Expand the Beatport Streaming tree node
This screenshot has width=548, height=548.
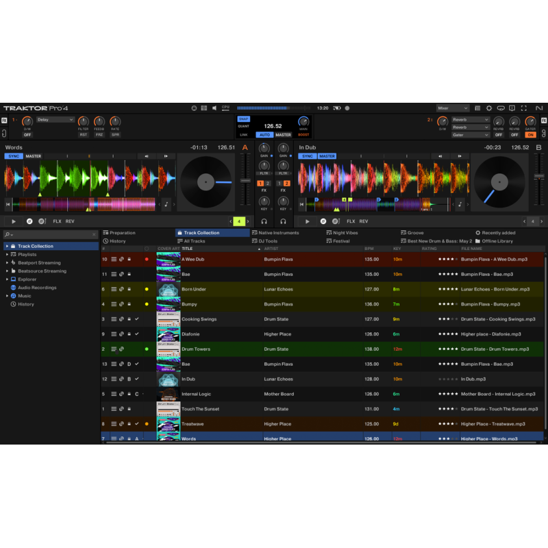pos(7,263)
